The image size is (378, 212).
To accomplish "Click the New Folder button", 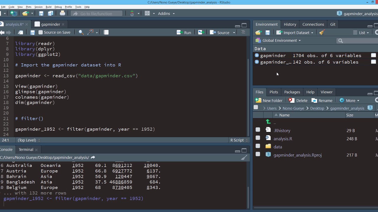I will (269, 100).
